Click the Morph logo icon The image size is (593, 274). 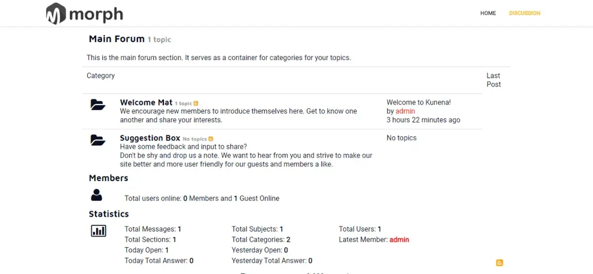click(x=56, y=13)
